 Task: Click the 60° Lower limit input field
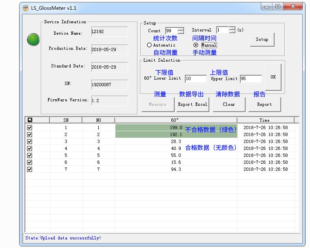195,79
